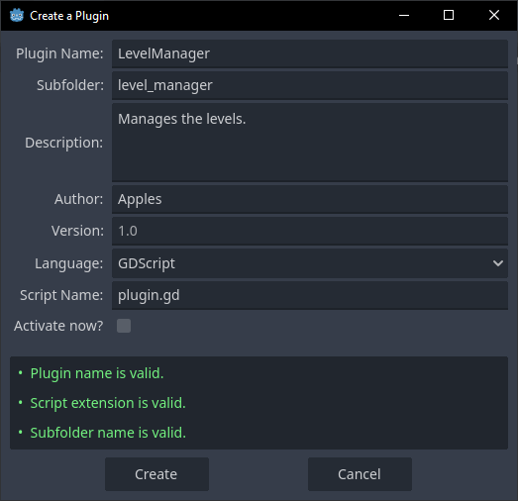Viewport: 518px width, 501px height.
Task: Click the 'Create a Plugin' window title
Action: click(69, 16)
